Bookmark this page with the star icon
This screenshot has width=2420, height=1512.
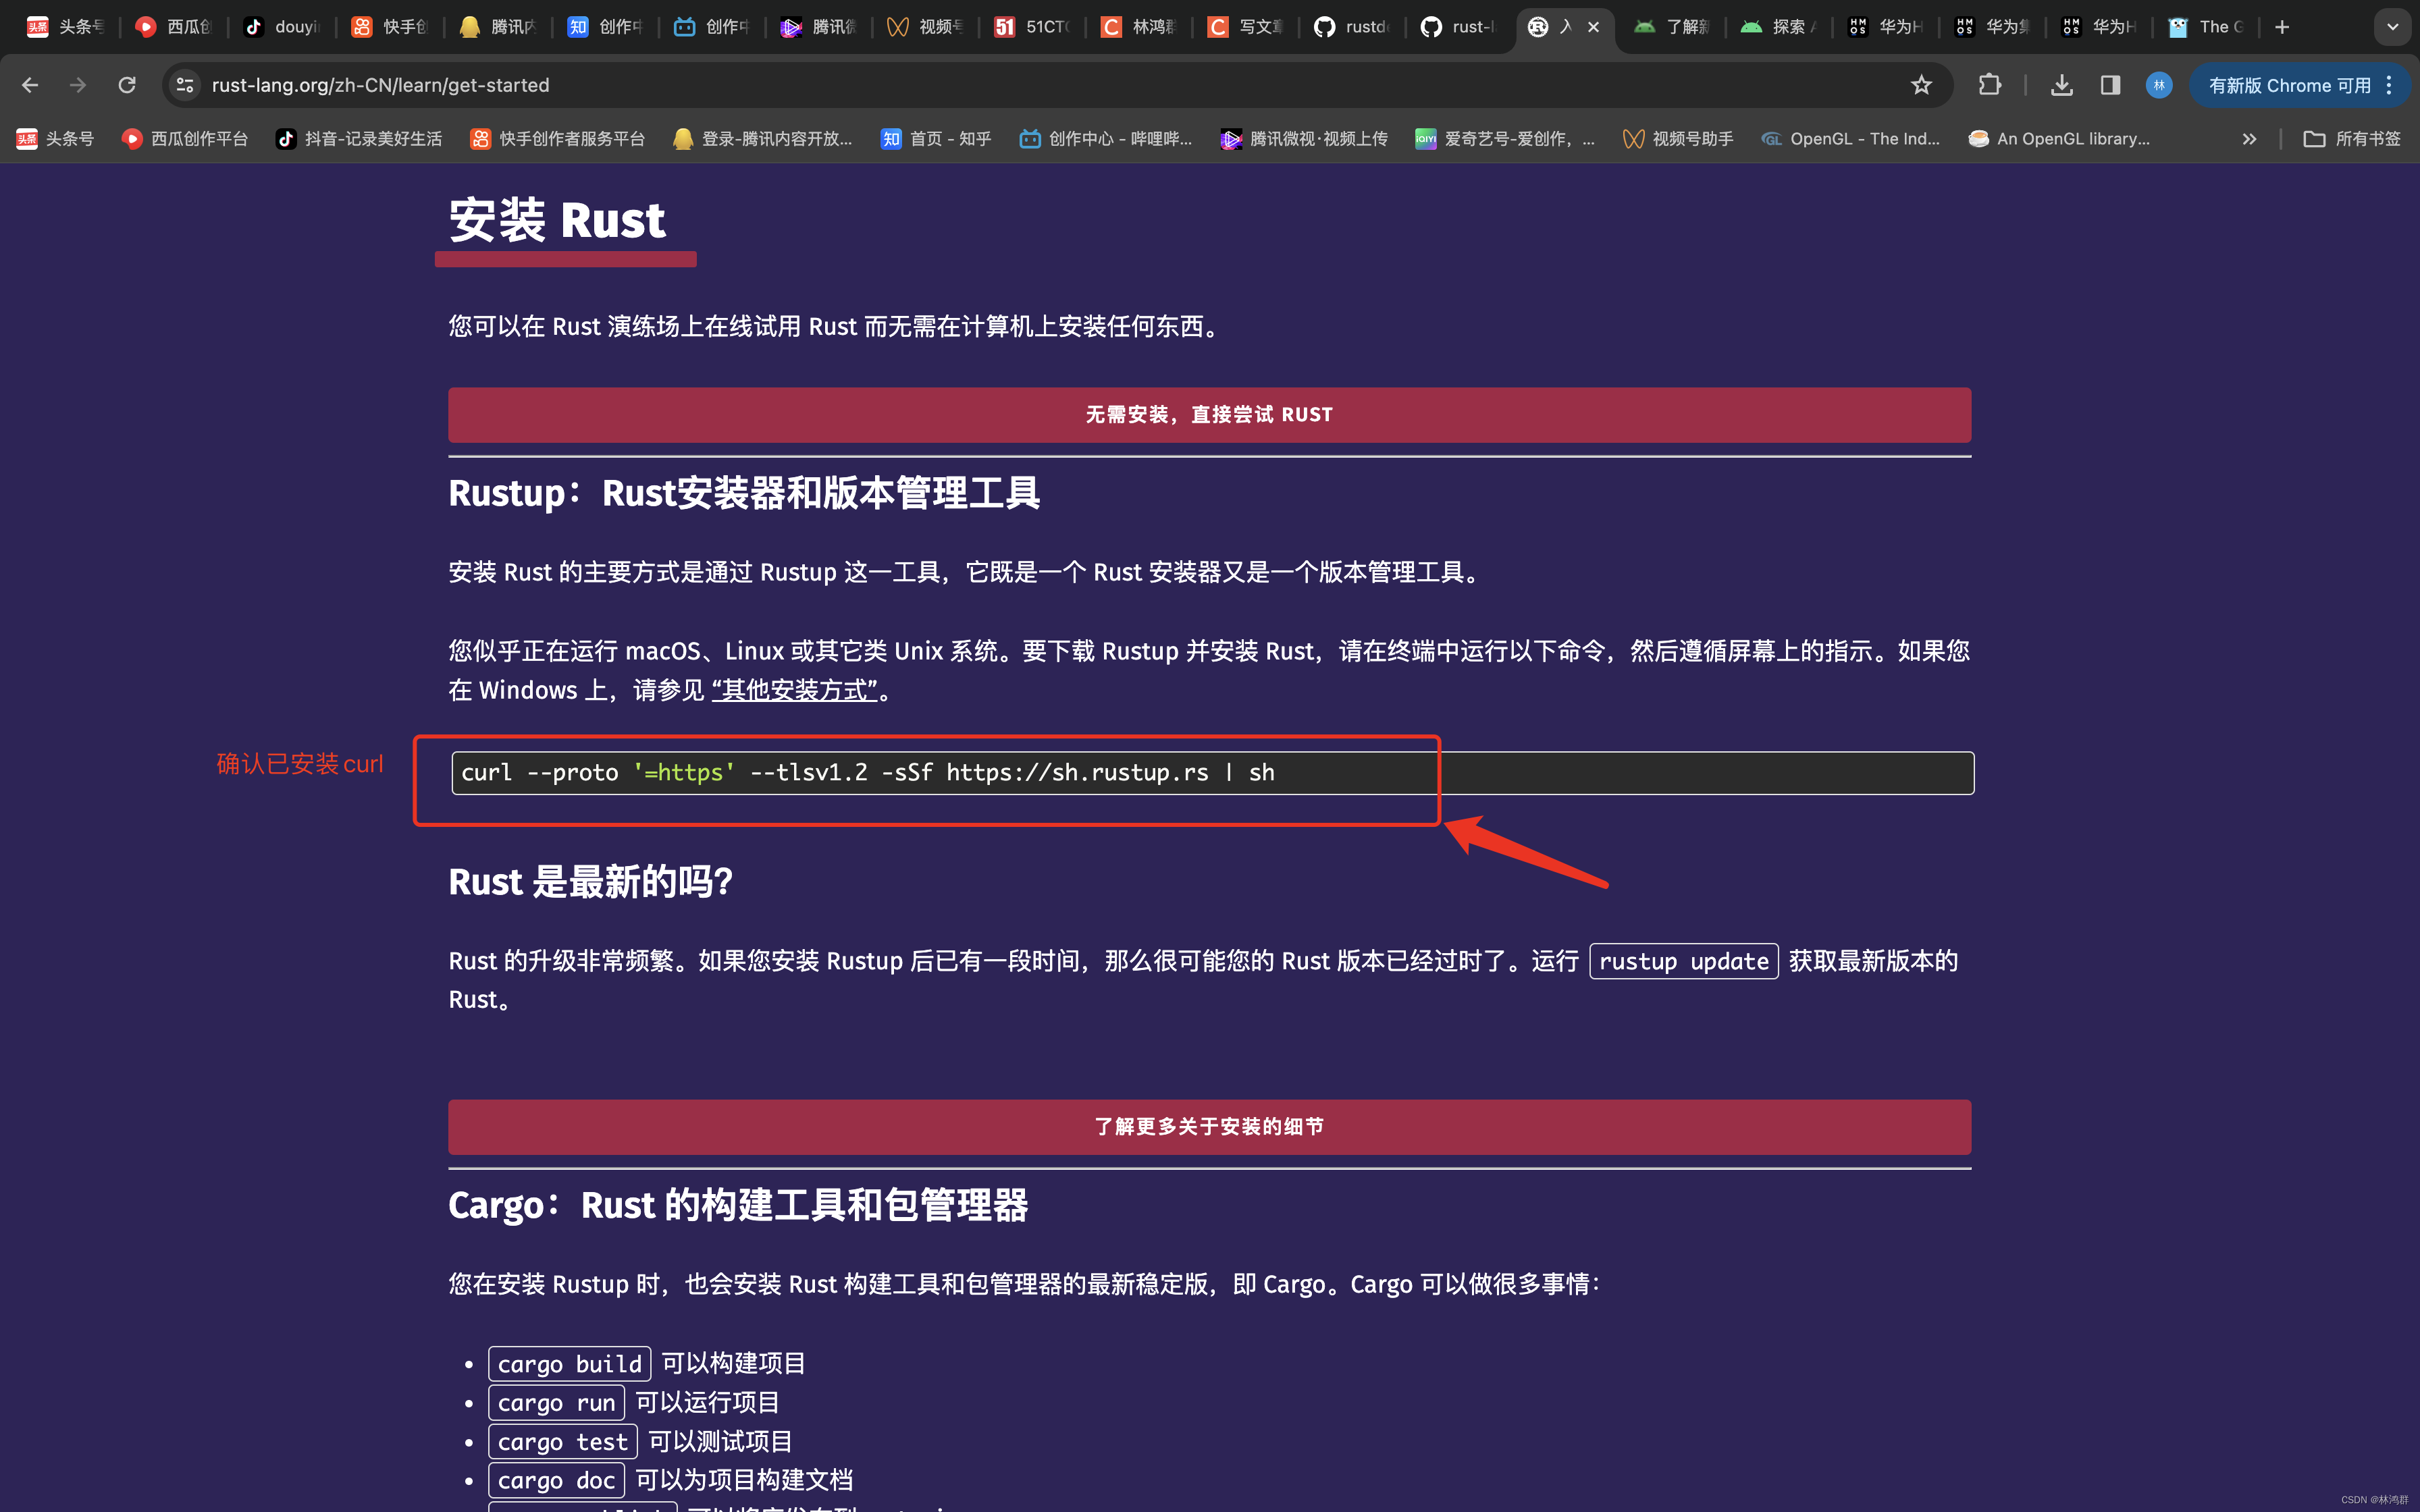click(1921, 85)
